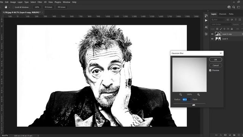Create new layer icon
243x137 pixels.
pos(239,135)
